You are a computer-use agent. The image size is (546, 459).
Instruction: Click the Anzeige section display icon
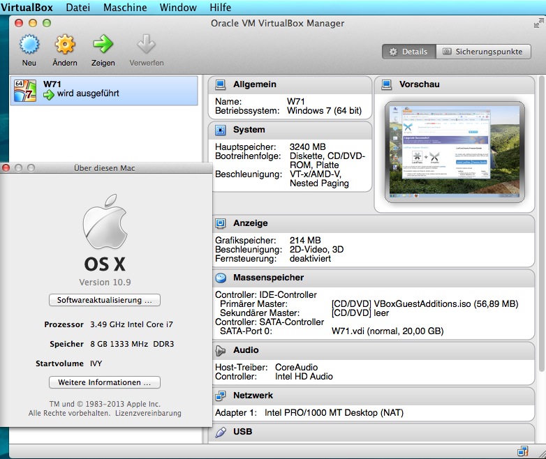(220, 223)
